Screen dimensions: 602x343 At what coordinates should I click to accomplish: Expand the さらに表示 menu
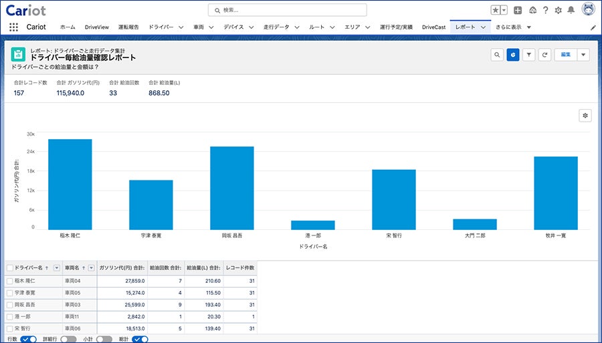point(513,27)
